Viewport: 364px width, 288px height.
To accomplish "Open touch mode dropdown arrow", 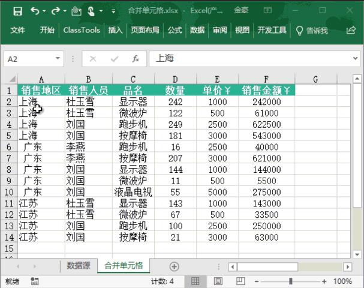I will pyautogui.click(x=101, y=11).
